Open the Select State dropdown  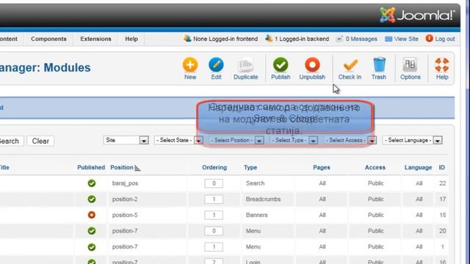pyautogui.click(x=178, y=140)
